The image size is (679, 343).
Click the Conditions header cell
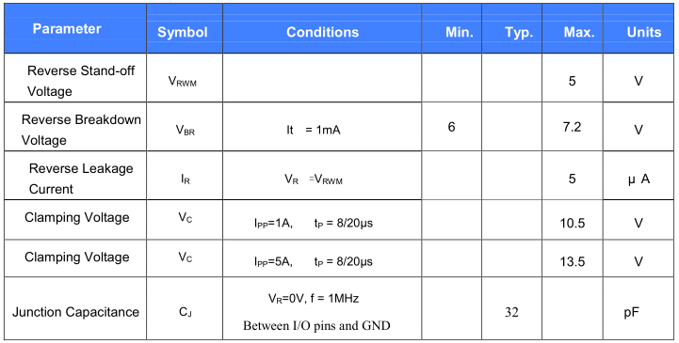point(322,28)
